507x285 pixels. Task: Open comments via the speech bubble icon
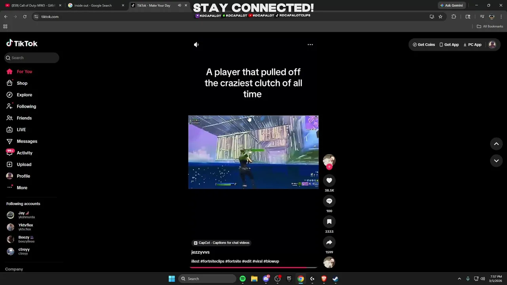coord(329,201)
